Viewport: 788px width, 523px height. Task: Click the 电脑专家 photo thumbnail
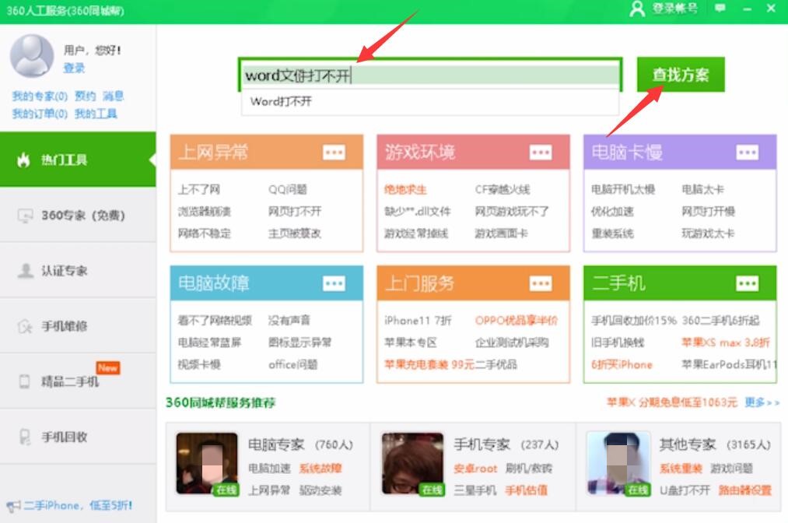(x=207, y=464)
